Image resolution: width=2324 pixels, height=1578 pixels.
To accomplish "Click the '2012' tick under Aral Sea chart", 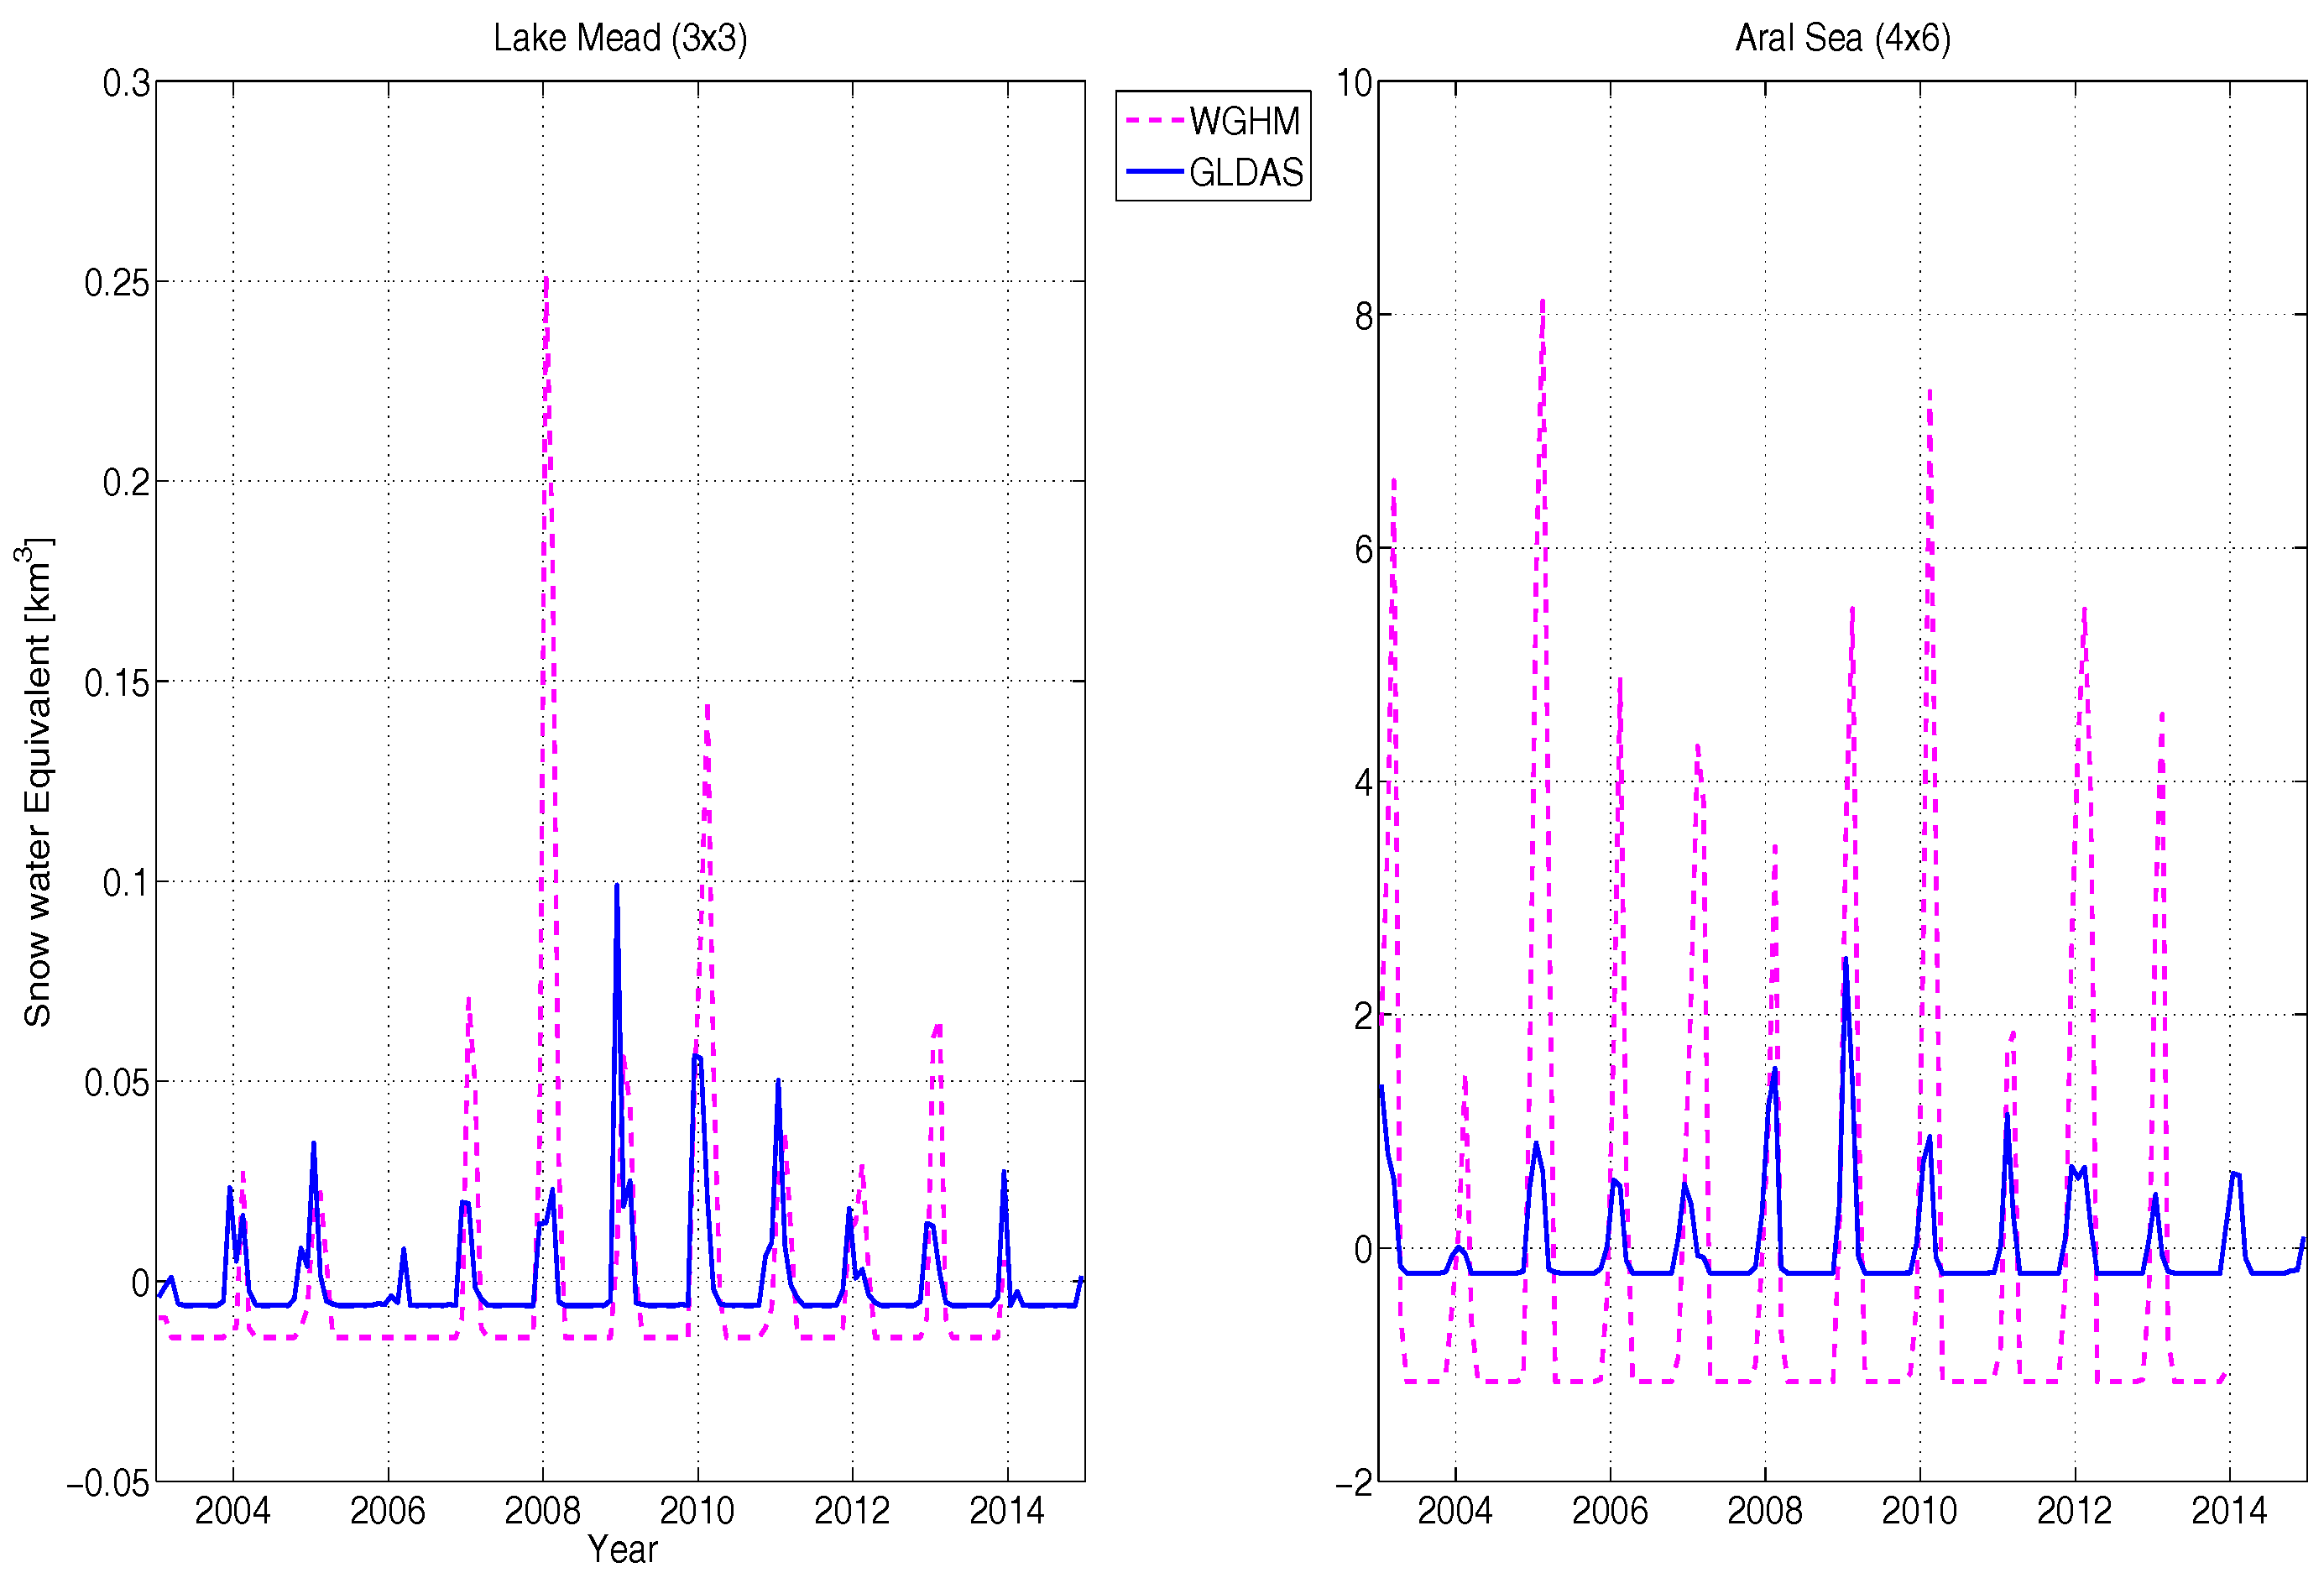I will coord(2075,1510).
